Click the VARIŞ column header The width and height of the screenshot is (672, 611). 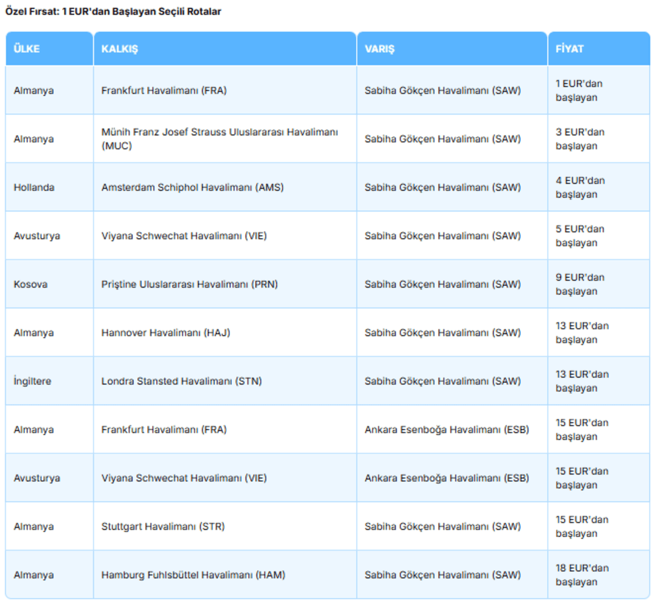[x=452, y=49]
